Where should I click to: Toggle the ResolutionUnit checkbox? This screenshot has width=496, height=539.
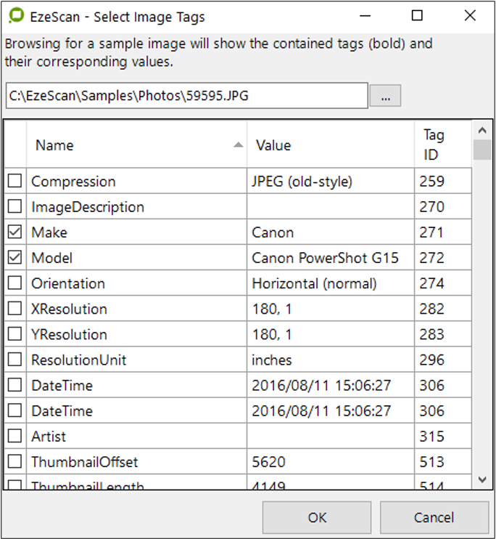point(15,360)
